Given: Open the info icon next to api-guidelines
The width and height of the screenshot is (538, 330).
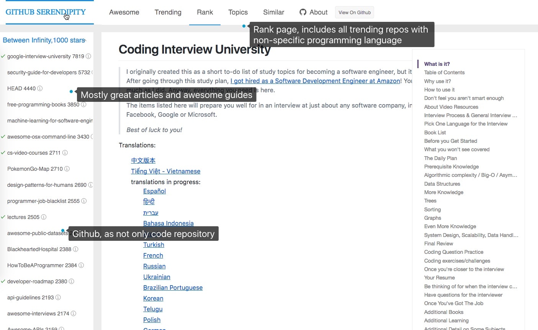Looking at the screenshot, I should click(58, 297).
